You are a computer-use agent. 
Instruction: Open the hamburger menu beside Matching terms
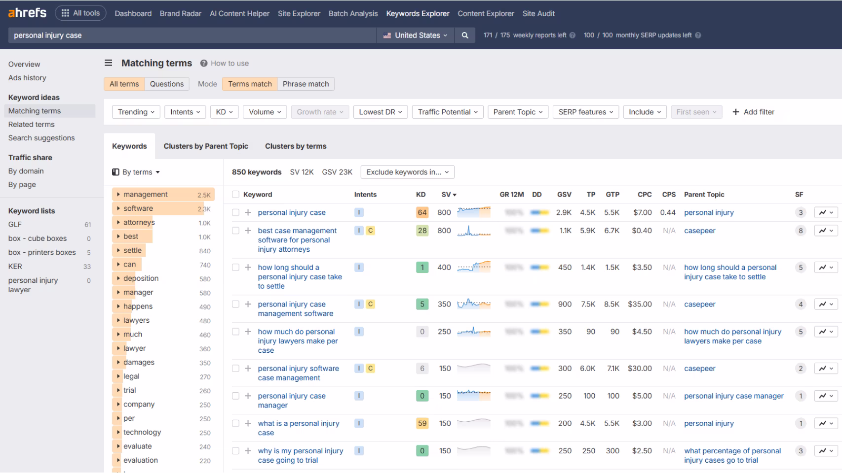(109, 63)
